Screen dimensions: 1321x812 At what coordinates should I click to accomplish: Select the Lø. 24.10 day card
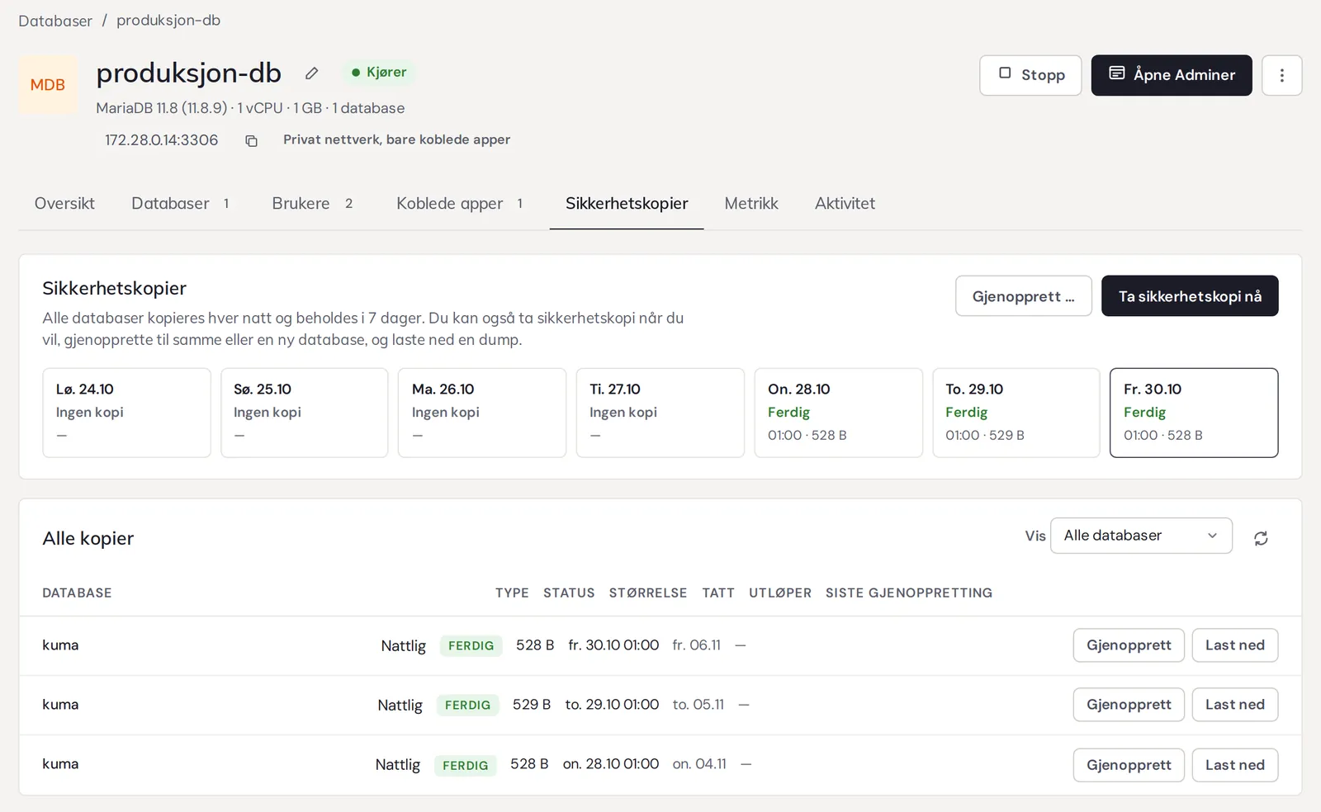(x=126, y=413)
